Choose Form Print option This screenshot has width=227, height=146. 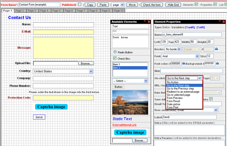click(x=184, y=107)
